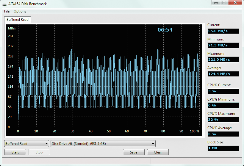
Task: Click the 145 y-axis label
Action: point(11,76)
